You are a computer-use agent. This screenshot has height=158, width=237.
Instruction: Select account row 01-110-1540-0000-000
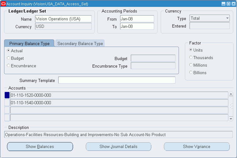click(x=119, y=103)
